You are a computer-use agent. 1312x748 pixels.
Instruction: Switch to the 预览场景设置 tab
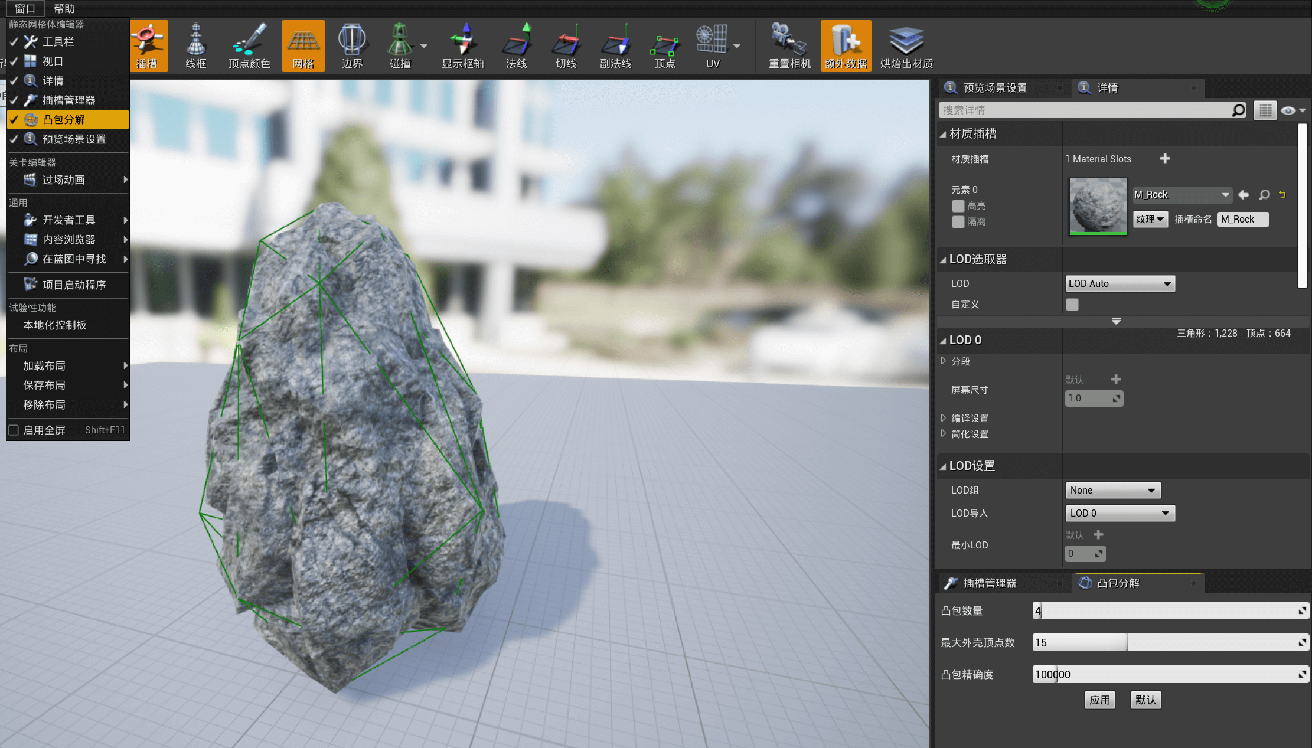point(1004,88)
